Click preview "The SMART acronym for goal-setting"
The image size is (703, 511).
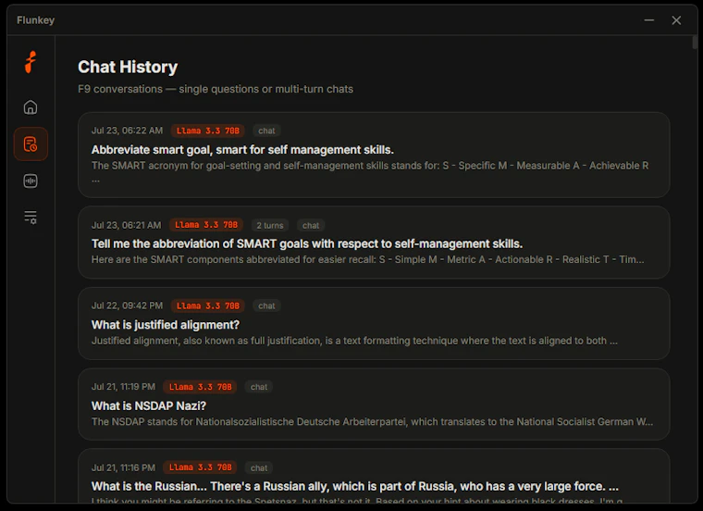(370, 172)
